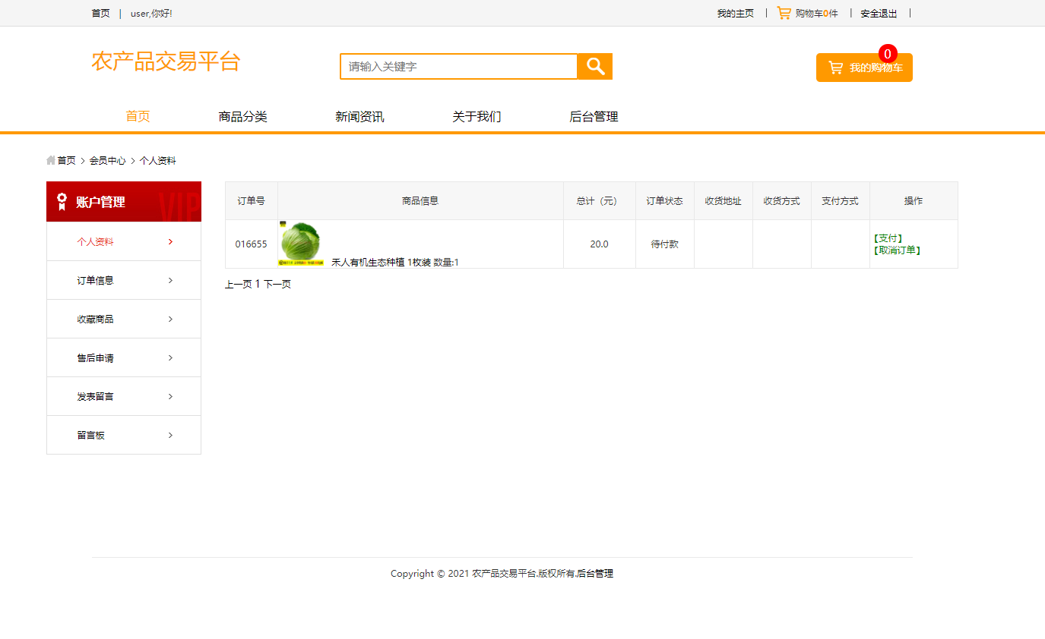Open the 新闻资讯 section

click(x=359, y=116)
